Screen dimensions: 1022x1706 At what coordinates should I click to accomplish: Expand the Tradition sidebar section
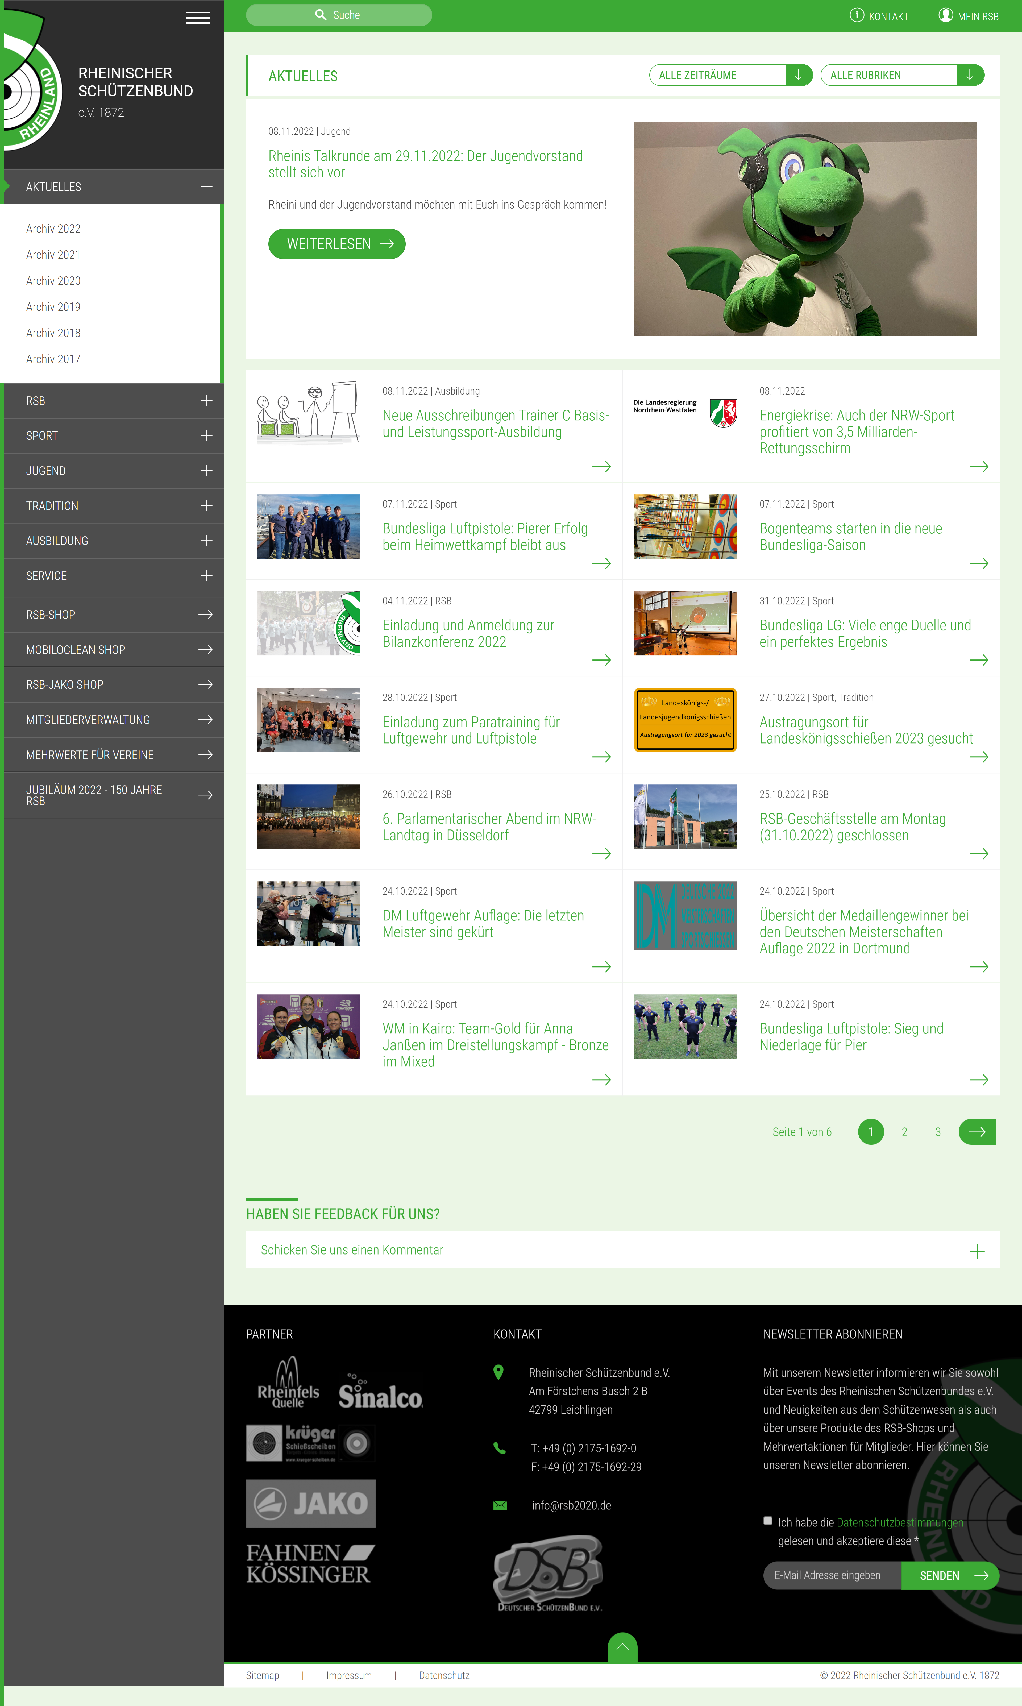tap(207, 505)
